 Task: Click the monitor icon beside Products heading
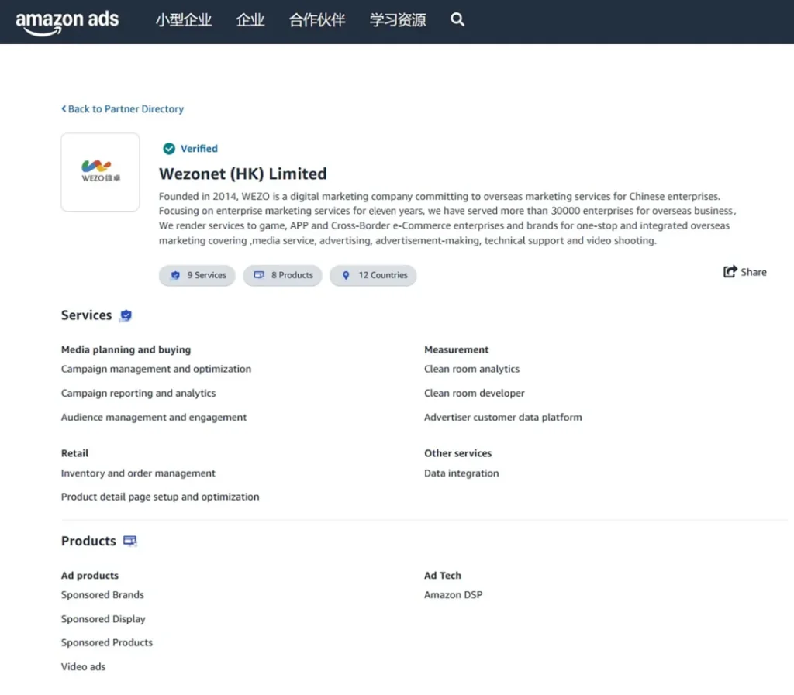130,542
